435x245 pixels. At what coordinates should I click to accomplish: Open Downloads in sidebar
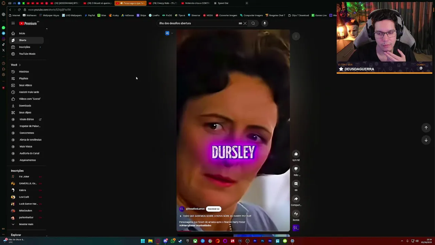(x=27, y=106)
